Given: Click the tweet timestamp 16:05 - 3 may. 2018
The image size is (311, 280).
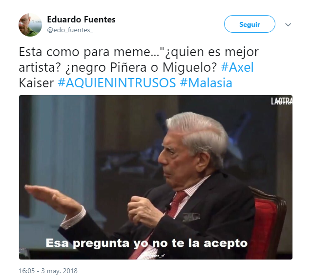Looking at the screenshot, I should pyautogui.click(x=48, y=271).
